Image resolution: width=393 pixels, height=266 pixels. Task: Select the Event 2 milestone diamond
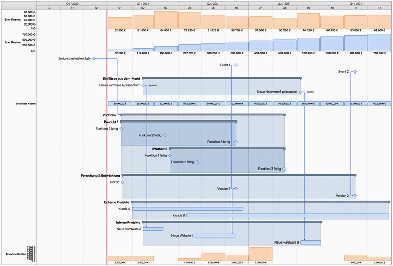[354, 72]
